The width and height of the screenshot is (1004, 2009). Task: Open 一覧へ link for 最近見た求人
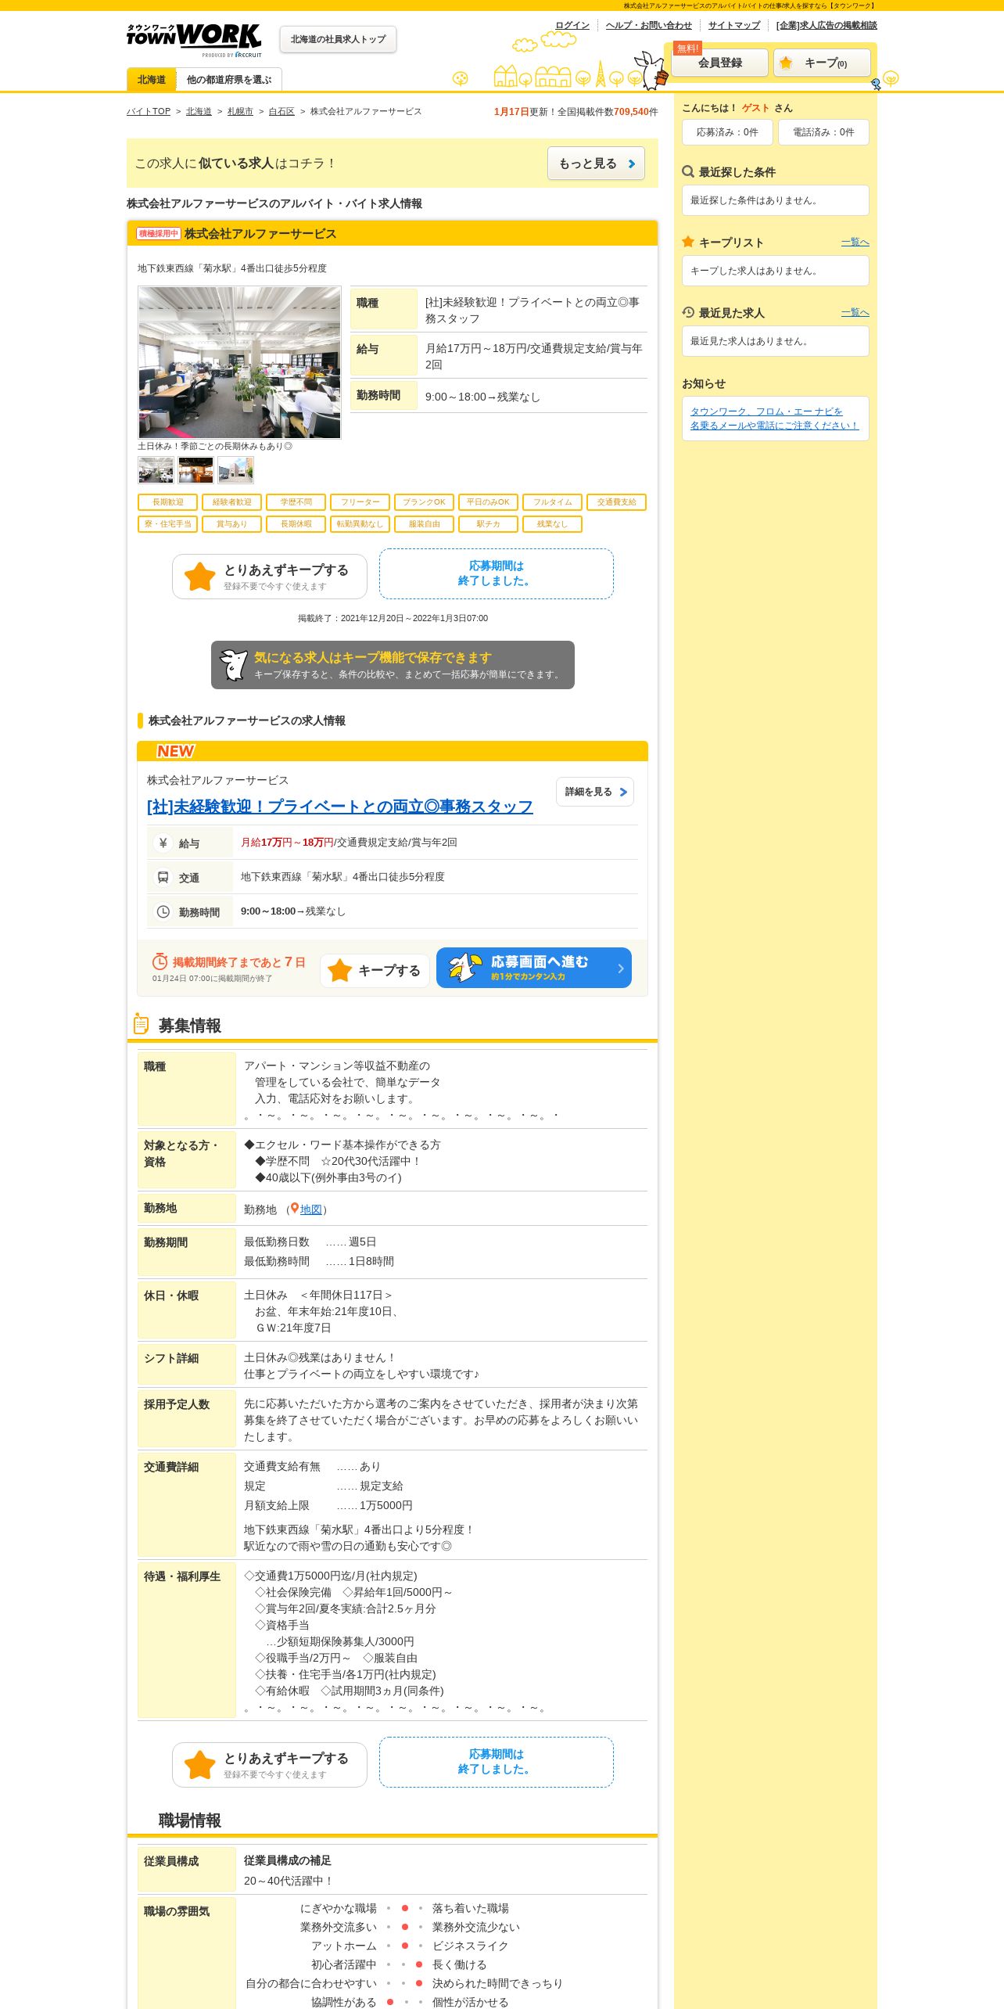pos(855,313)
